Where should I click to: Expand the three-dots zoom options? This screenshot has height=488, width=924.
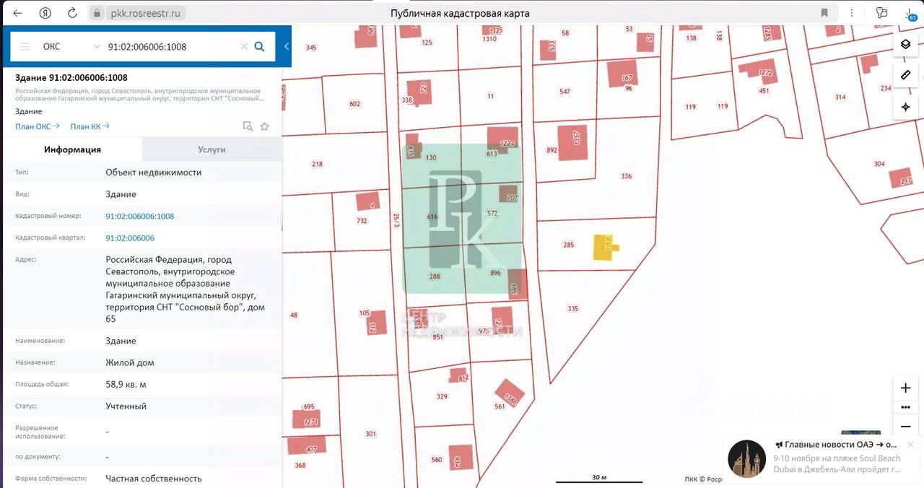pyautogui.click(x=905, y=407)
